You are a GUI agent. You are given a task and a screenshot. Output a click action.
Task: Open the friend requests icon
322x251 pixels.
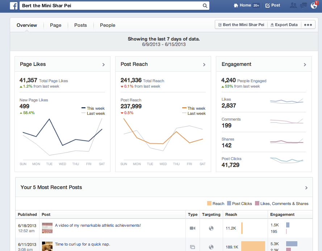[293, 5]
